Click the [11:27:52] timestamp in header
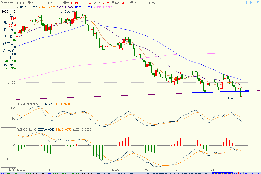 54,3
